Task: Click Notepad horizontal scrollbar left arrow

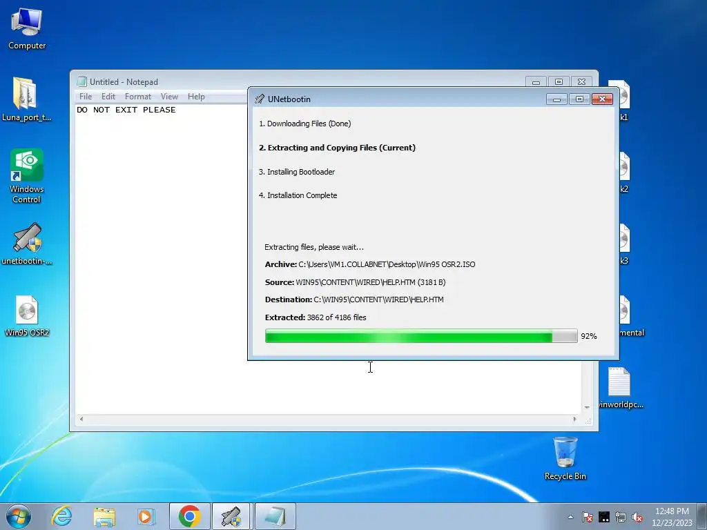Action: [81, 419]
